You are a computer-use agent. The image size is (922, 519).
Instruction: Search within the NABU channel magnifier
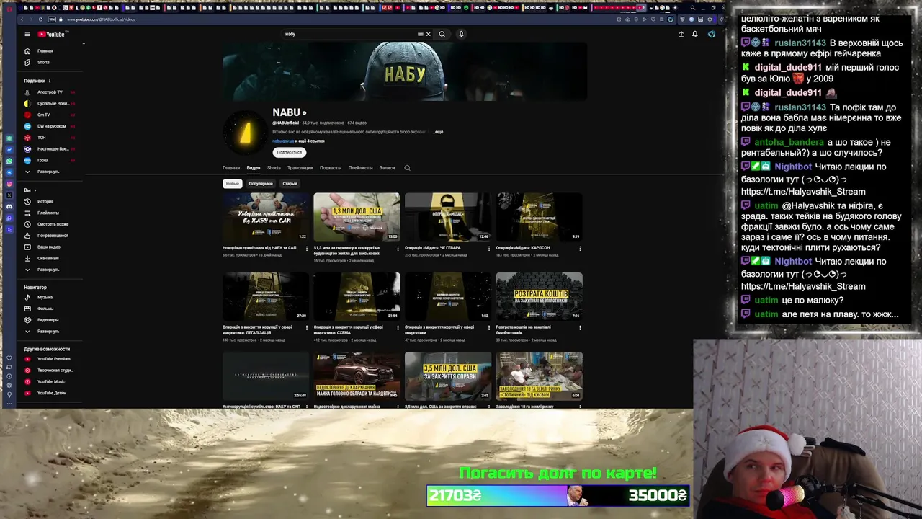407,168
